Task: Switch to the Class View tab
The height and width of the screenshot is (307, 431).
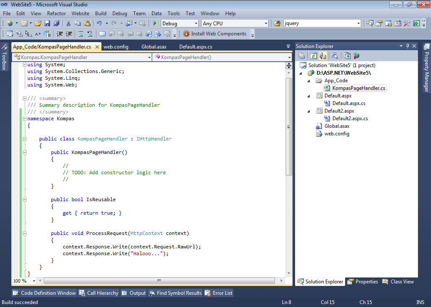Action: tap(398, 282)
